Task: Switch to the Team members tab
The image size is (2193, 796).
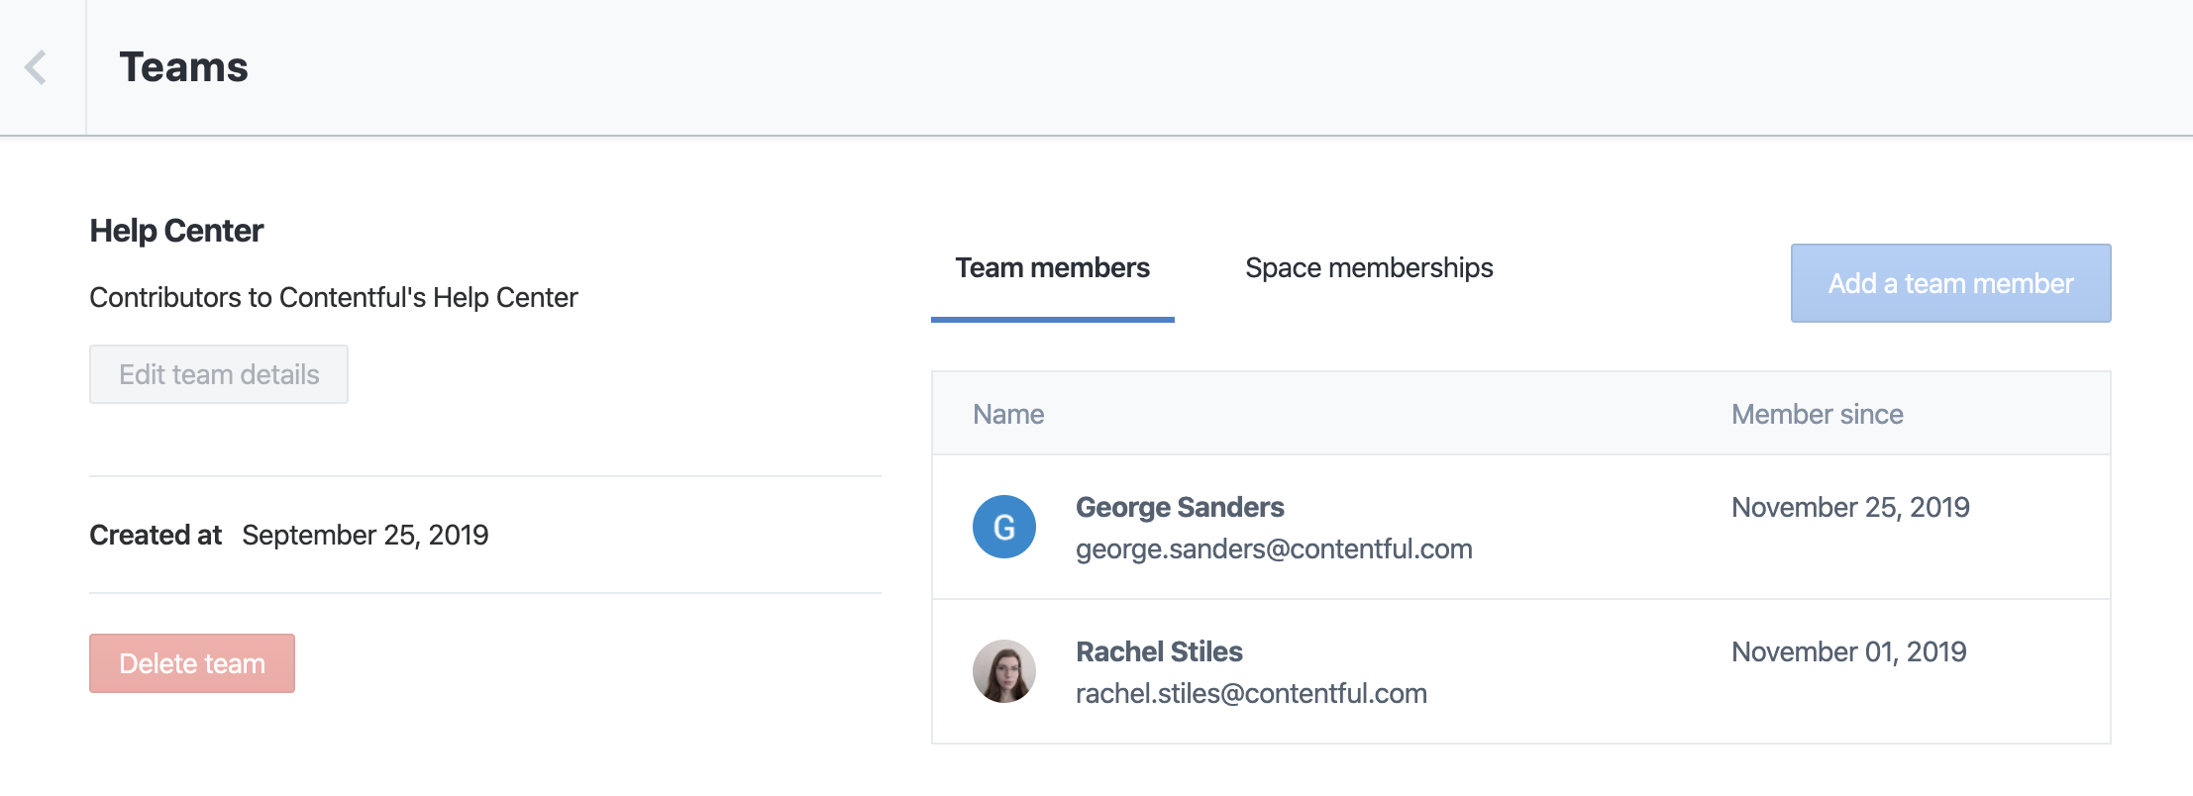Action: 1052,268
